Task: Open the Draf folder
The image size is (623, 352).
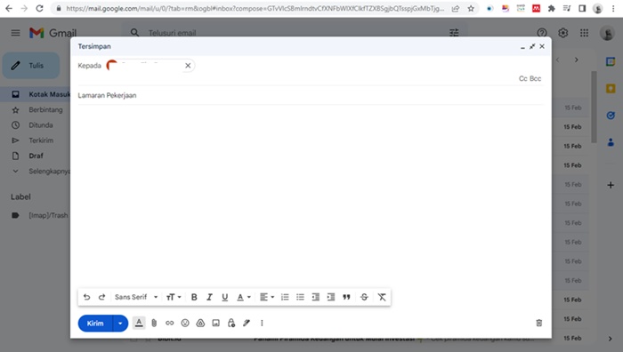Action: pos(36,156)
